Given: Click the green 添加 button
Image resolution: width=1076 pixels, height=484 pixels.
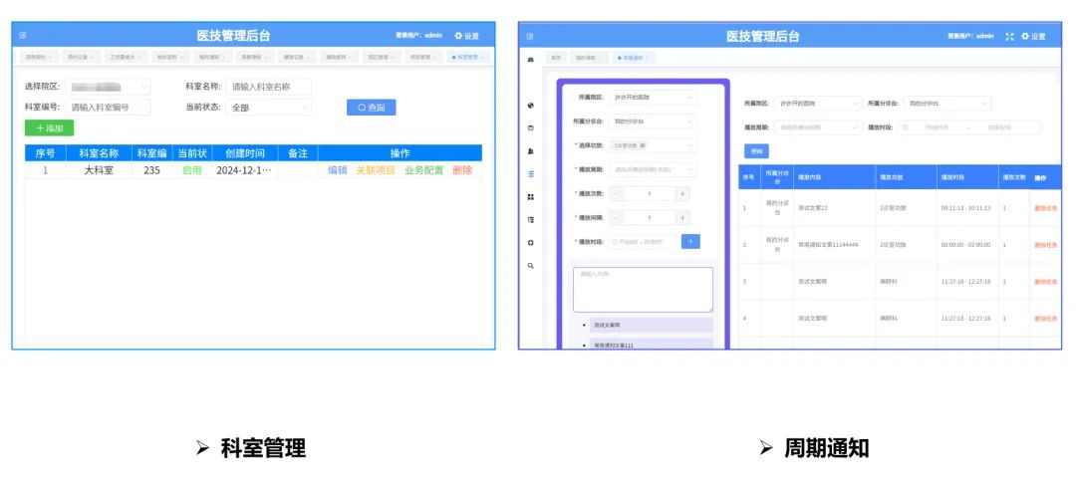Looking at the screenshot, I should coord(50,128).
